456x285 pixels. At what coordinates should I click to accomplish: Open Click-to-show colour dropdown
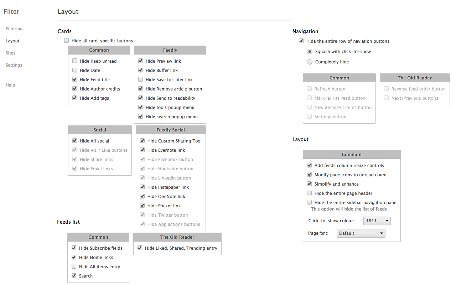[x=377, y=221]
